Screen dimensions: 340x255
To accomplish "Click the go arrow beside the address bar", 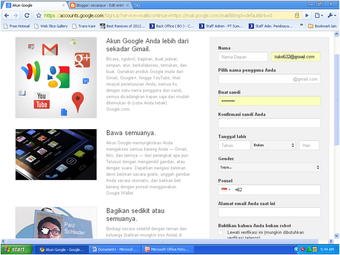I will coord(307,16).
